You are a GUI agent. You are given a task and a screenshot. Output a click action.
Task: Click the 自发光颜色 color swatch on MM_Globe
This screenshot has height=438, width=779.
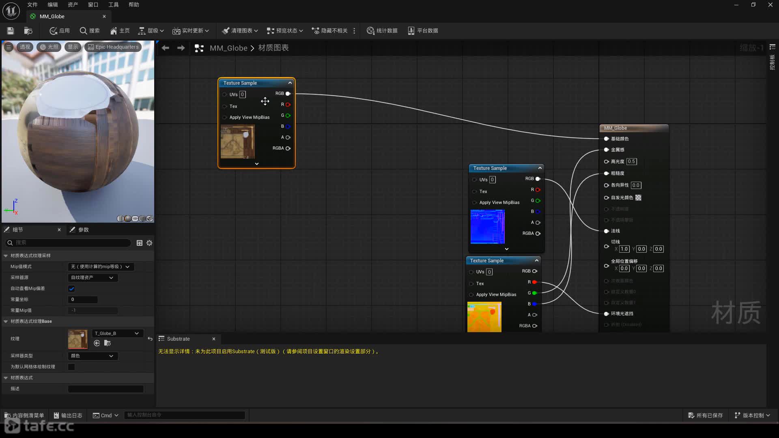(x=638, y=198)
